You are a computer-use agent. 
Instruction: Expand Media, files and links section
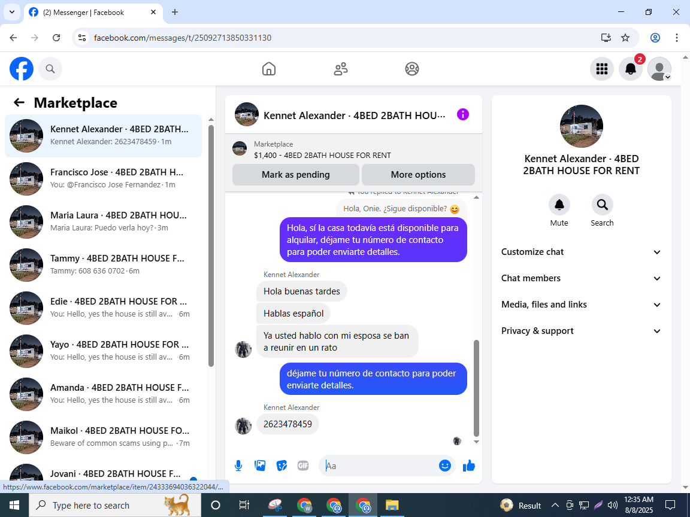pos(581,305)
